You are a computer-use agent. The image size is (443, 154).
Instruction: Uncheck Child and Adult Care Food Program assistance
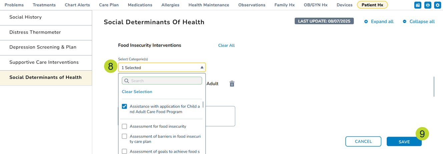[124, 106]
